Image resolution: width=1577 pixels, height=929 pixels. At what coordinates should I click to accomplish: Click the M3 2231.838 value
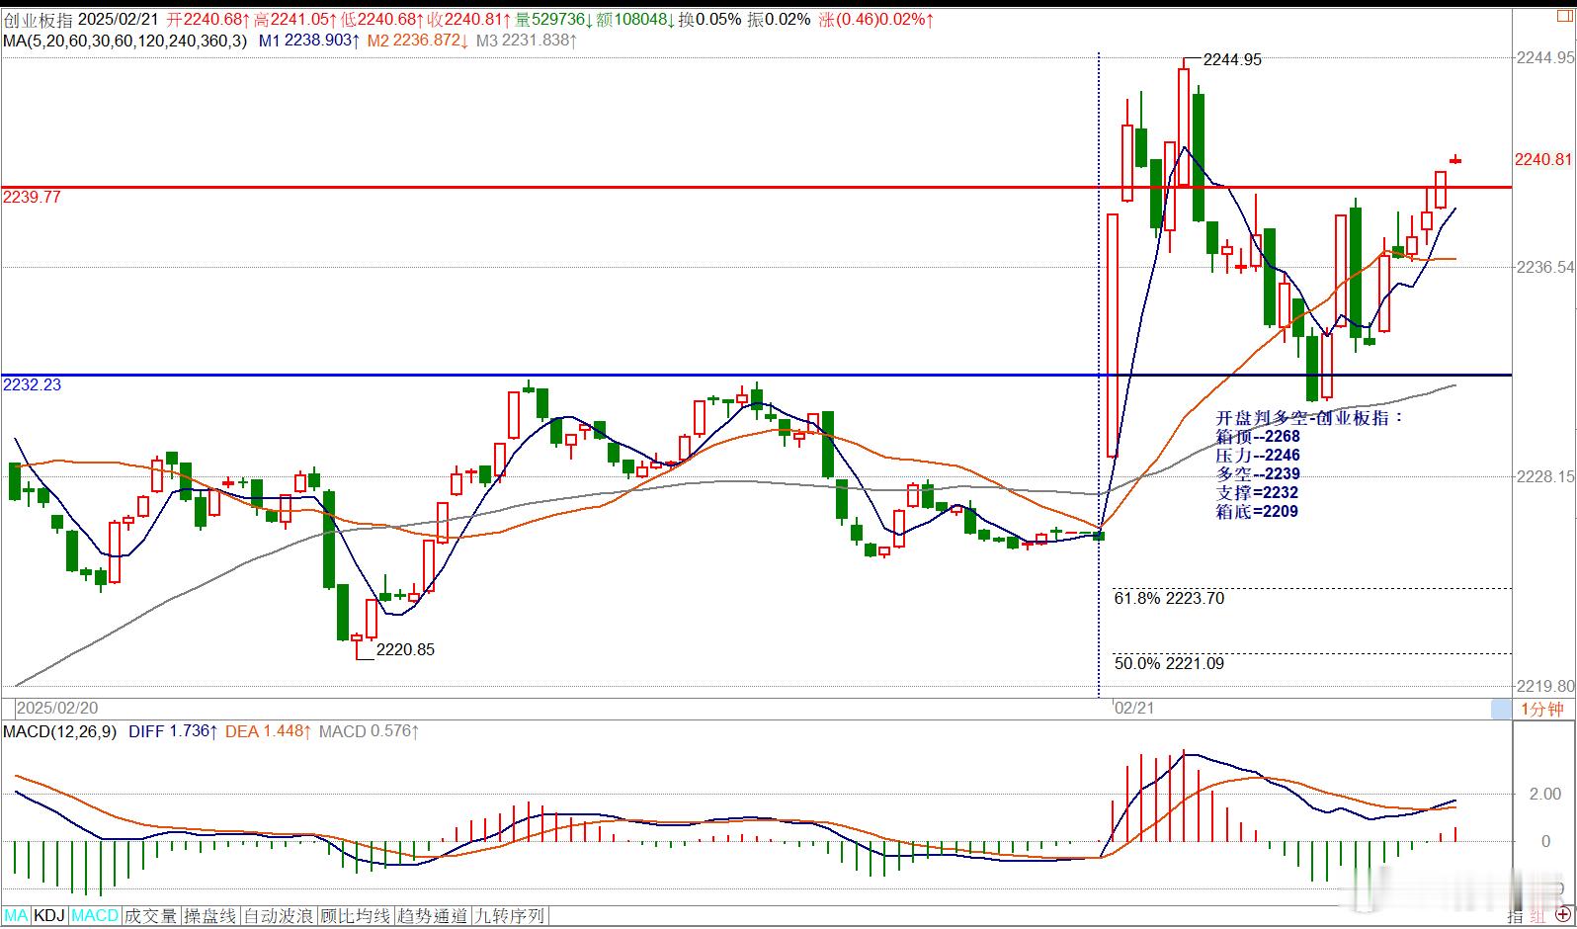(527, 41)
